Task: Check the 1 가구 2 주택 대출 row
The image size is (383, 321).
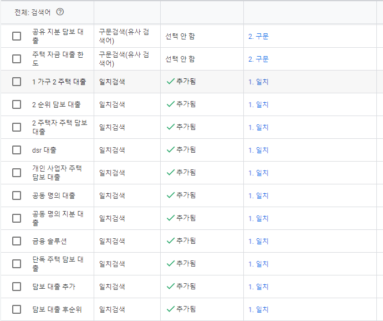Action: click(17, 82)
